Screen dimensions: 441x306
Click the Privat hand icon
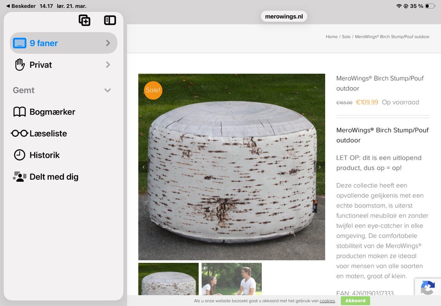(20, 65)
